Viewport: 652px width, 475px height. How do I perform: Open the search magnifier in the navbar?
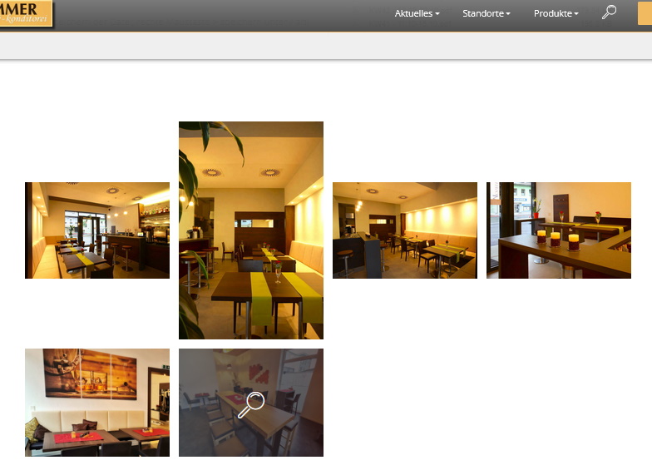click(x=609, y=12)
